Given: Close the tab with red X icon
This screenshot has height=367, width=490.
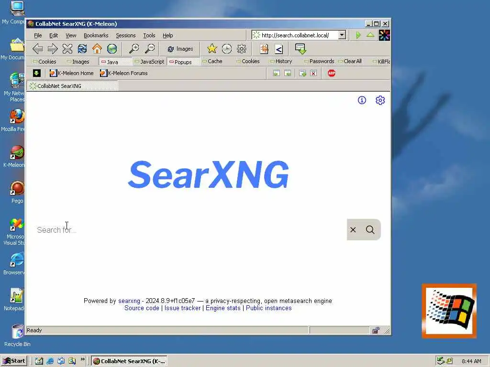Looking at the screenshot, I should [313, 73].
